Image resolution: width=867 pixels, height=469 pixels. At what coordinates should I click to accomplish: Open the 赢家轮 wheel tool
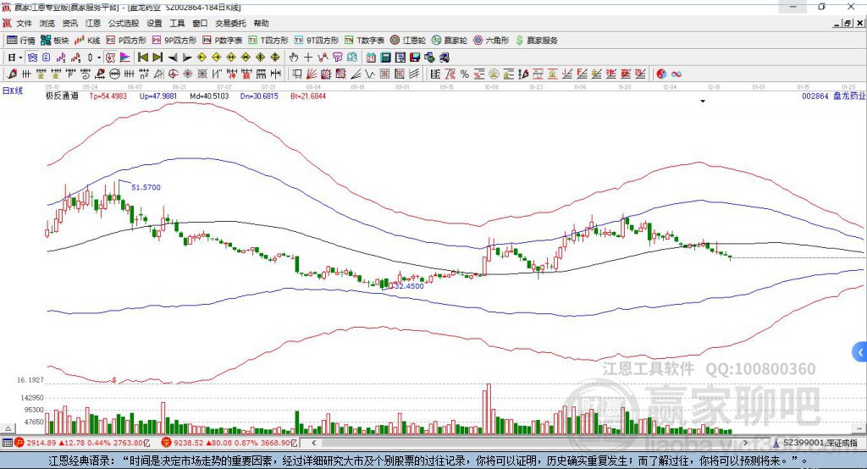[x=450, y=41]
